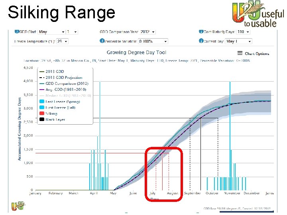Viewport: 287px width, 215px height.
Task: Click the solid red silking line above July
Action: pyautogui.click(x=162, y=172)
